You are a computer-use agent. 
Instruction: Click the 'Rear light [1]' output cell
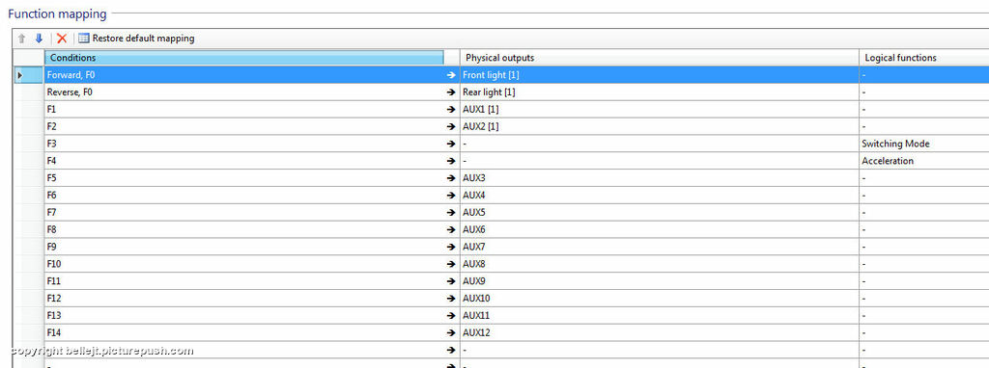click(660, 92)
